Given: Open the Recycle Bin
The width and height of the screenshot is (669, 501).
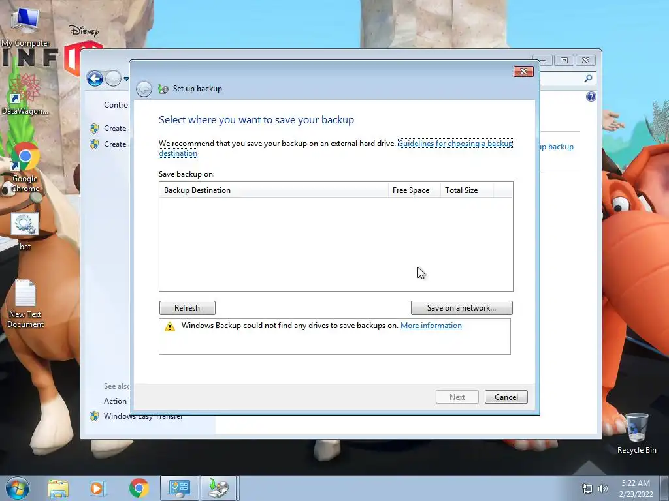Looking at the screenshot, I should 636,433.
